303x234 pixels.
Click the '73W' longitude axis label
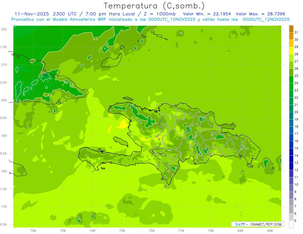[x=122, y=231]
